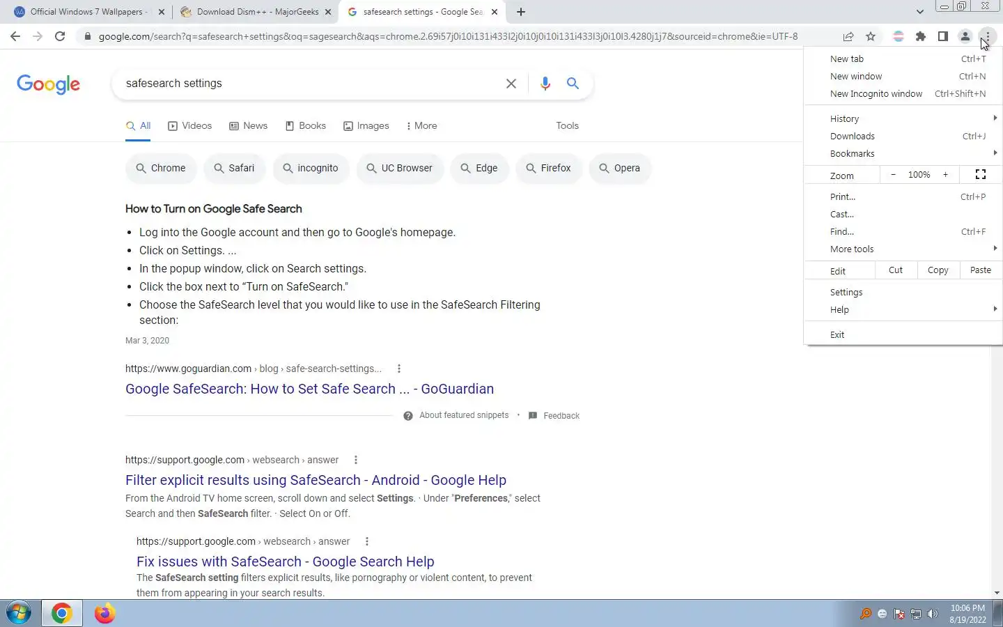This screenshot has width=1003, height=627.
Task: Open options for Fix issues result
Action: click(367, 541)
